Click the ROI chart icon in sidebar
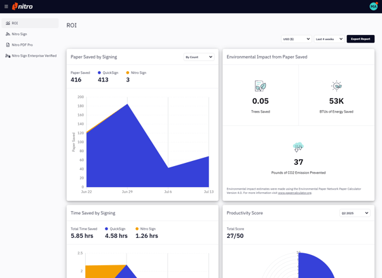The width and height of the screenshot is (382, 278). [8, 23]
